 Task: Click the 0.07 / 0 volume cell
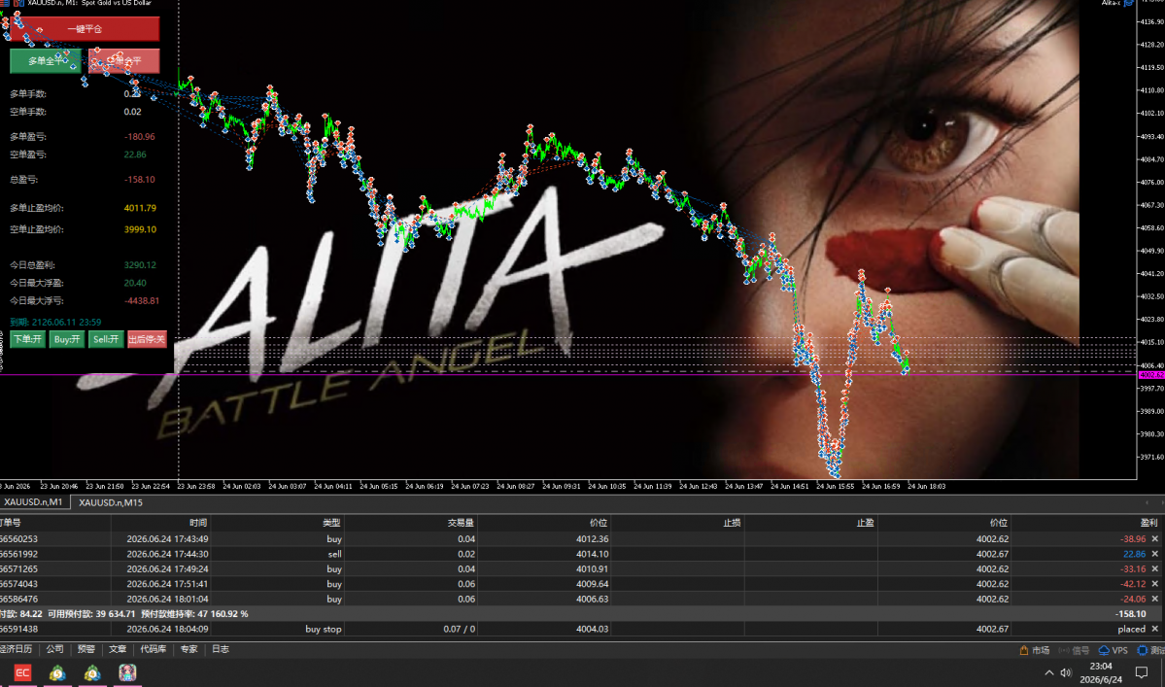tap(460, 629)
